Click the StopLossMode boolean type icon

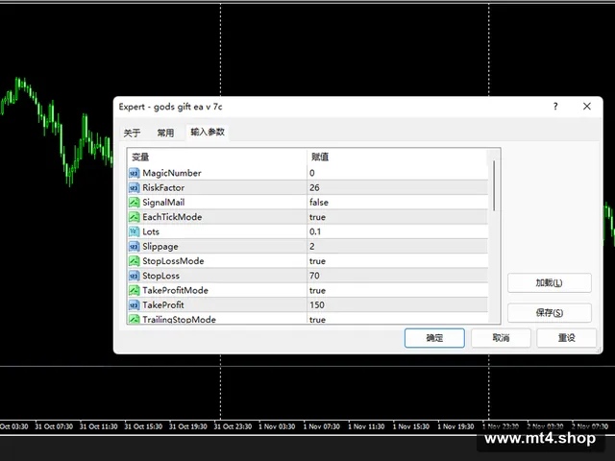click(134, 261)
